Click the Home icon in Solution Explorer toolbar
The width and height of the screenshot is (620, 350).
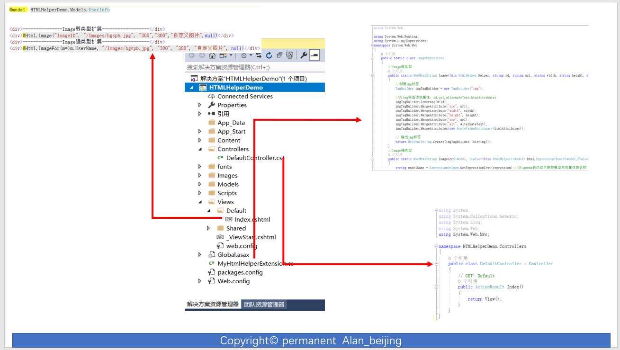[212, 55]
